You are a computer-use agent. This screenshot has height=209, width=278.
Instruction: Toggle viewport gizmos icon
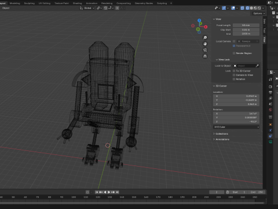[224, 8]
